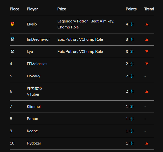Click ImDreamwar's silver medal icon
The image size is (163, 152).
click(x=12, y=39)
